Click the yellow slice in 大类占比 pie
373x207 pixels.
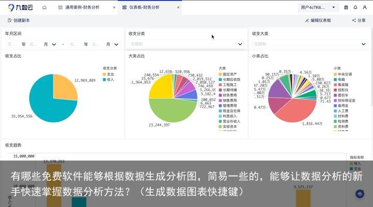click(162, 88)
